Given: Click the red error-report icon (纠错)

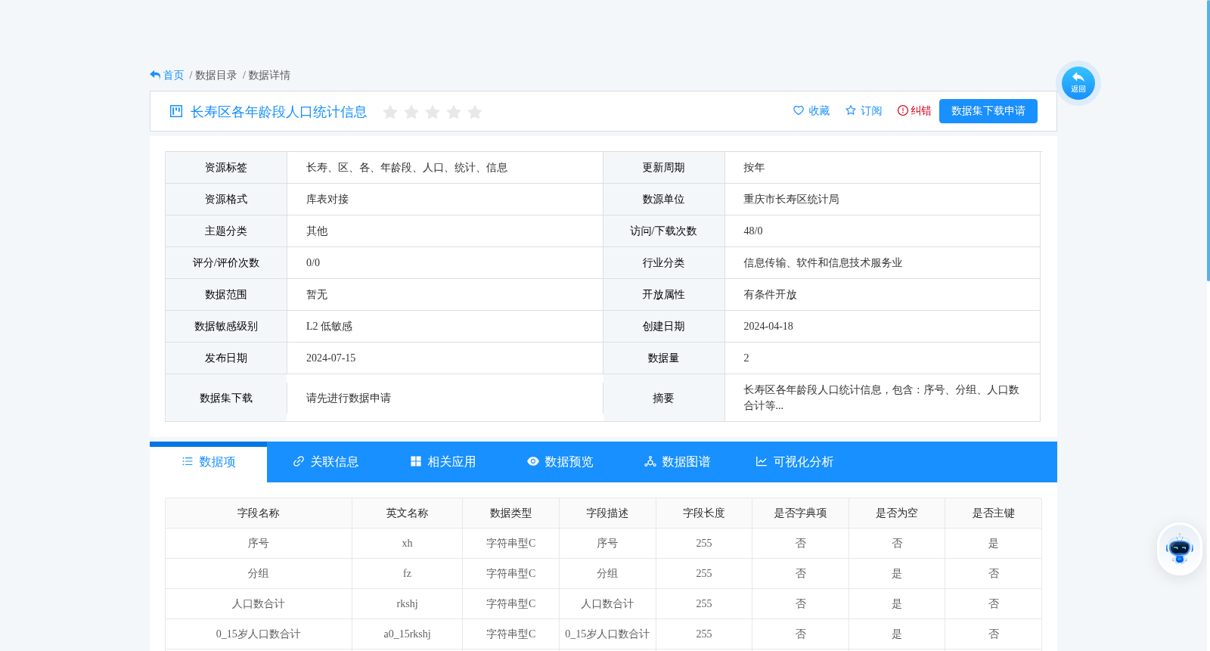Looking at the screenshot, I should click(902, 110).
